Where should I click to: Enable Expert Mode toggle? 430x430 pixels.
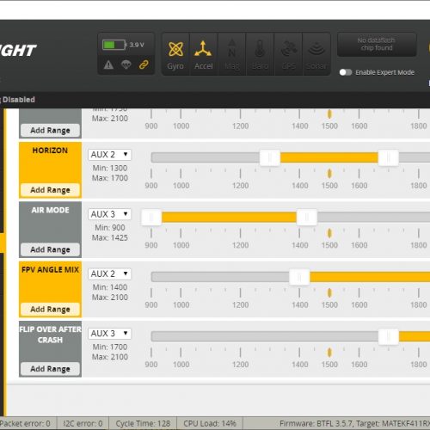346,72
